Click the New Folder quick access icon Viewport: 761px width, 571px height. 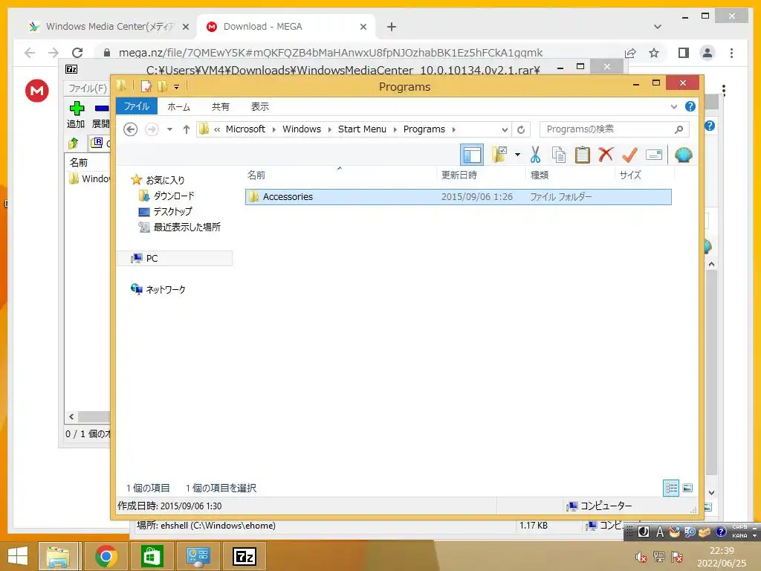pyautogui.click(x=162, y=86)
